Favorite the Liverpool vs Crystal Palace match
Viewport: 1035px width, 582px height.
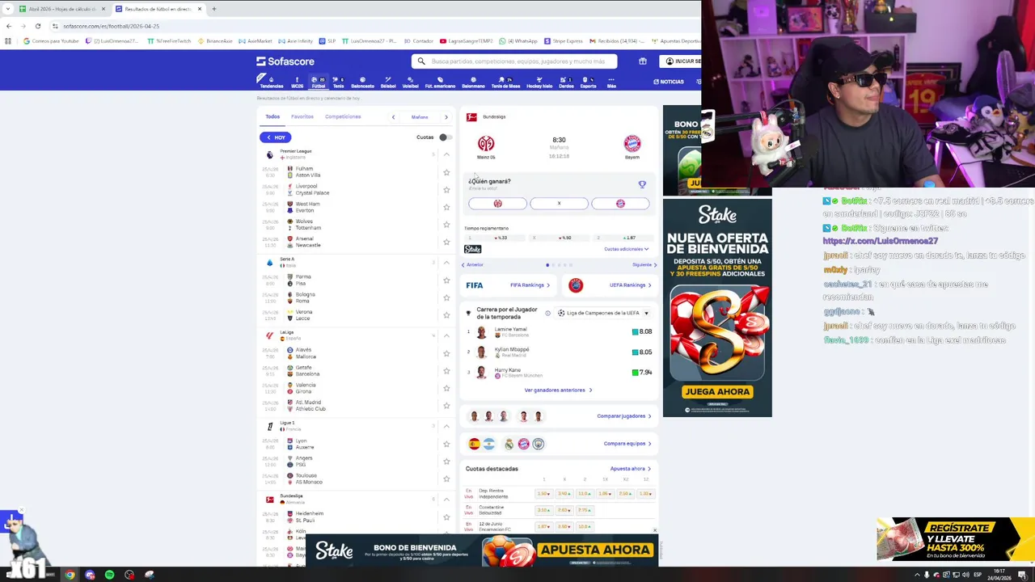(x=446, y=190)
